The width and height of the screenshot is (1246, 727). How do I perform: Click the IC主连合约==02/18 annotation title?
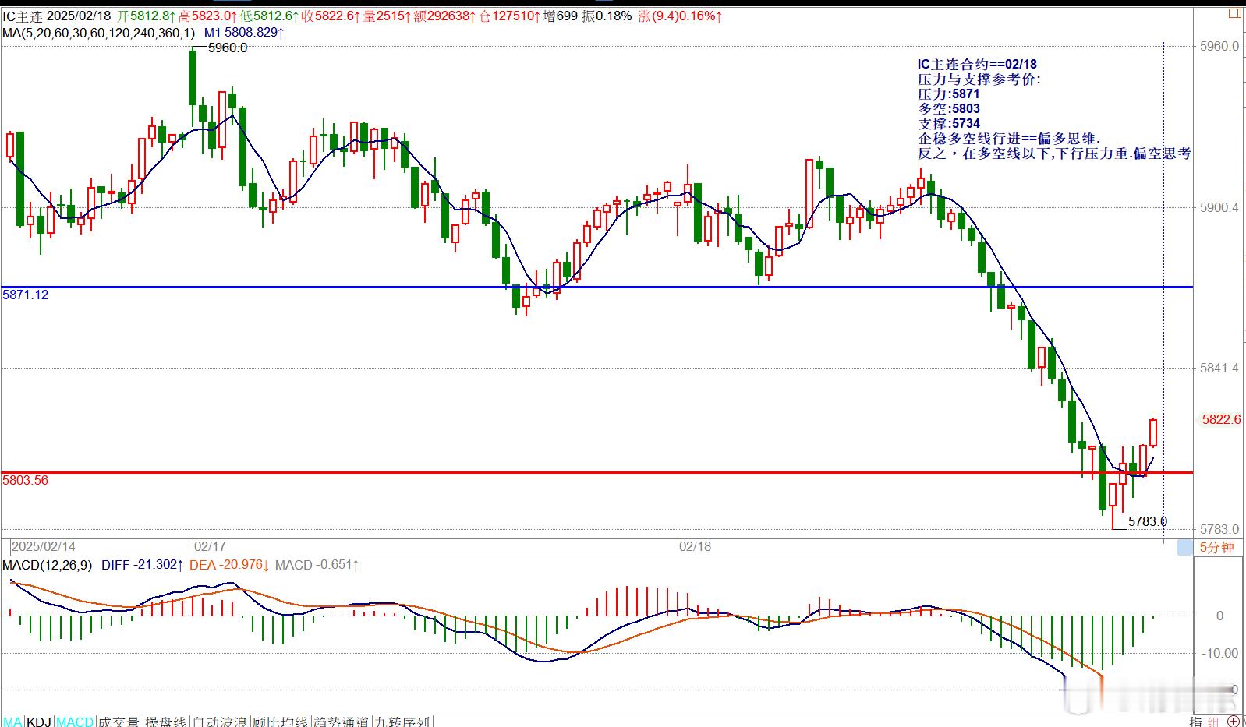[977, 64]
